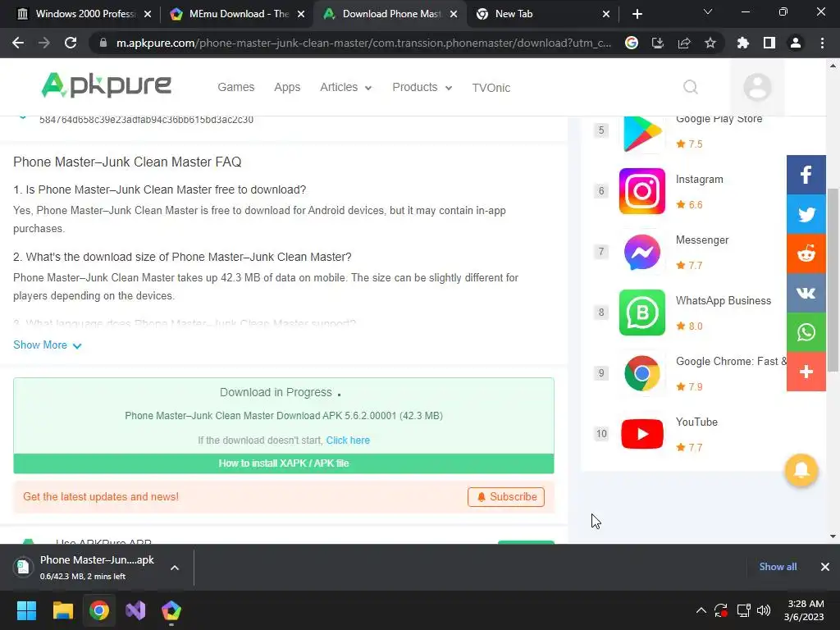
Task: Open Windows Start menu
Action: (x=26, y=610)
